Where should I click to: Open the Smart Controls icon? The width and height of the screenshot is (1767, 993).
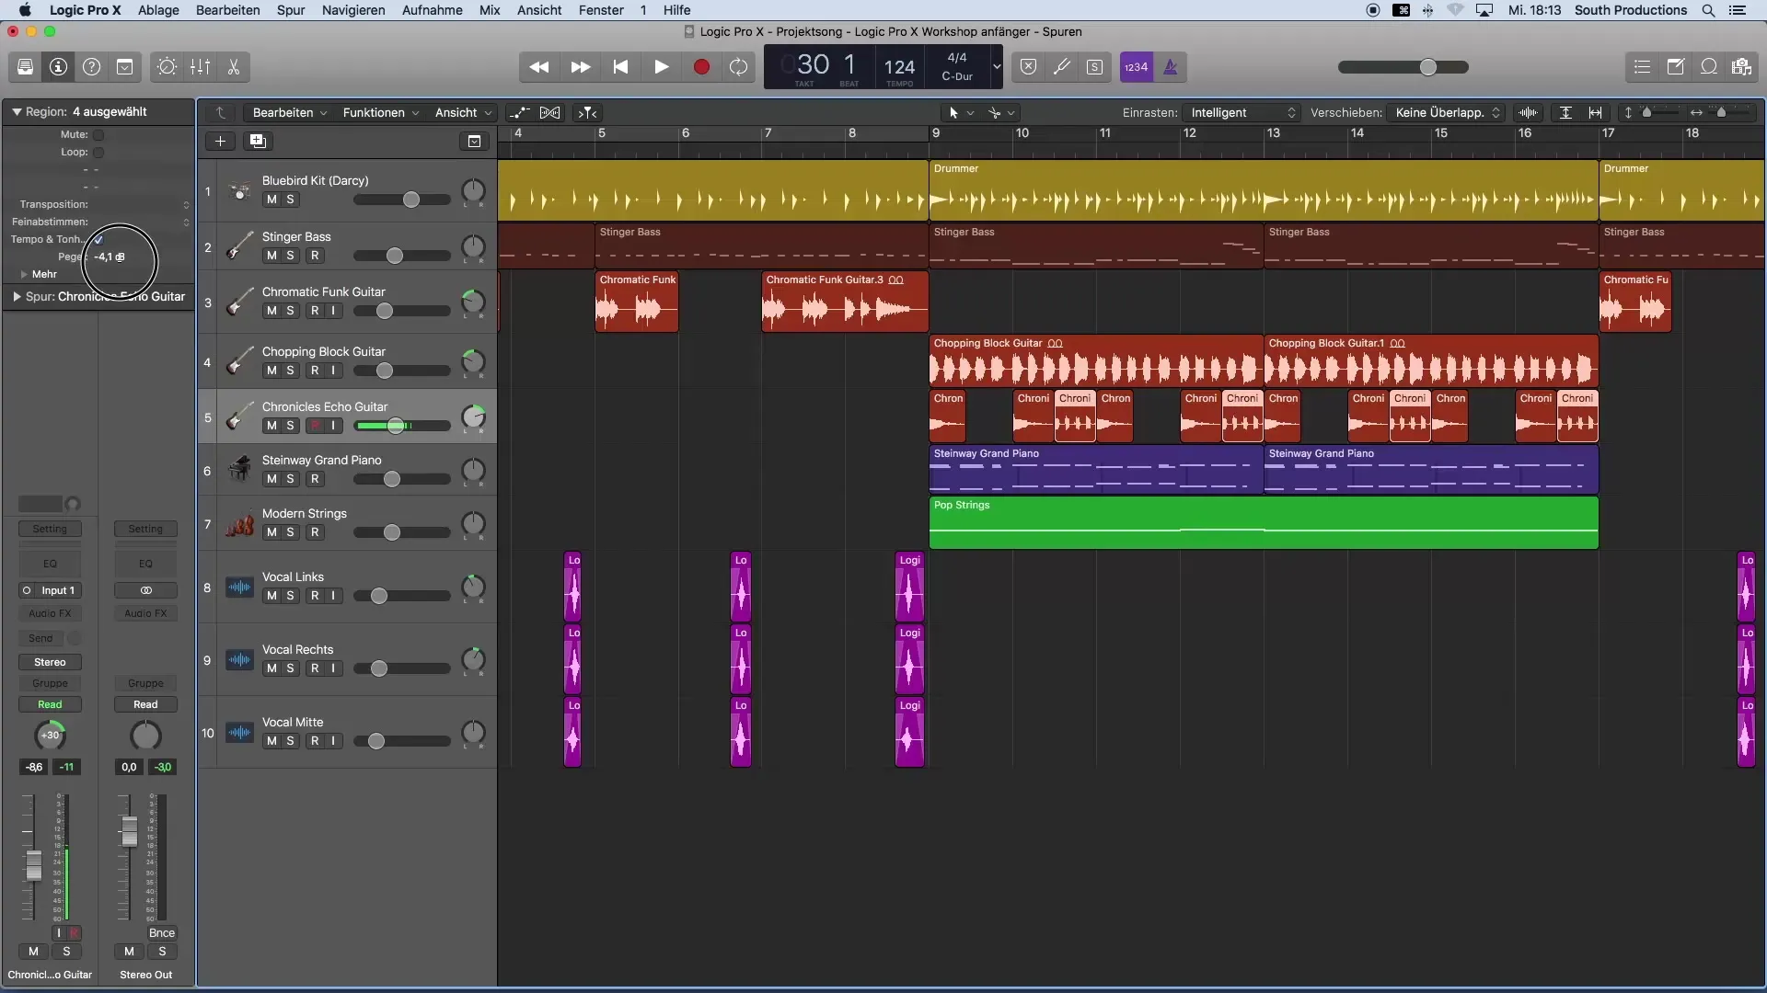click(167, 67)
